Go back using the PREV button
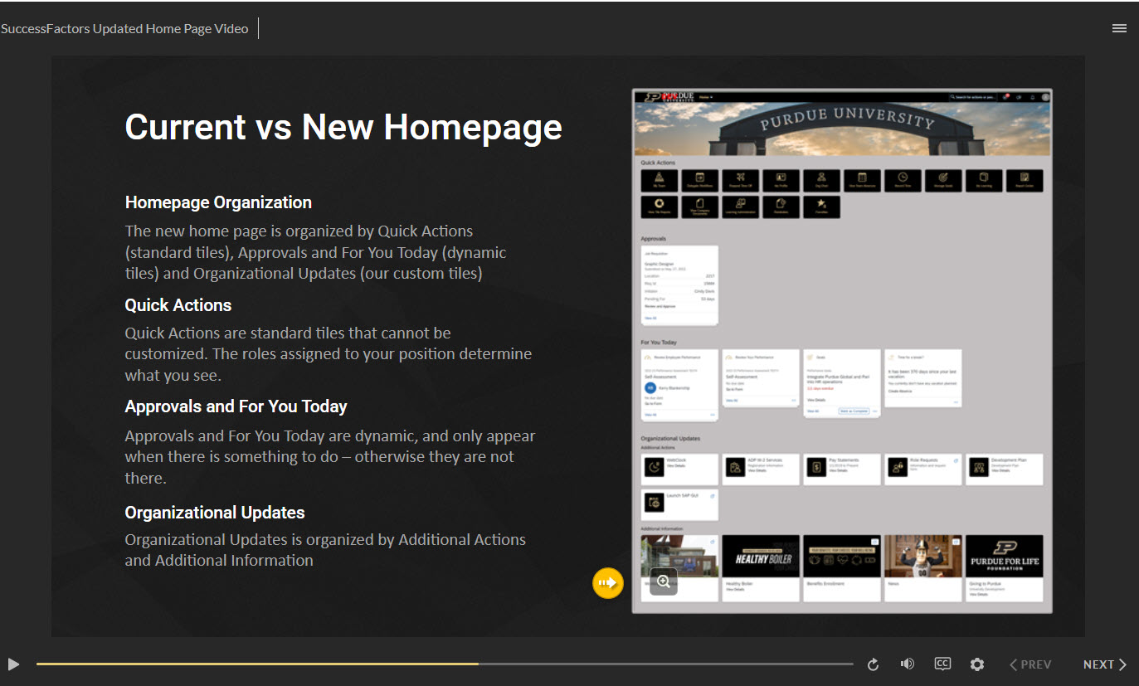Image resolution: width=1139 pixels, height=686 pixels. 1029,664
